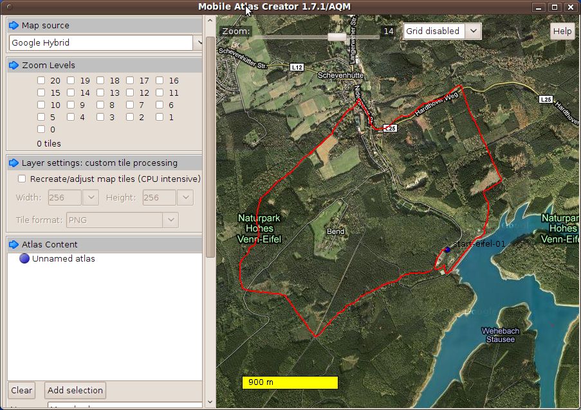
Task: Click the map zoom slider handle
Action: tap(337, 37)
